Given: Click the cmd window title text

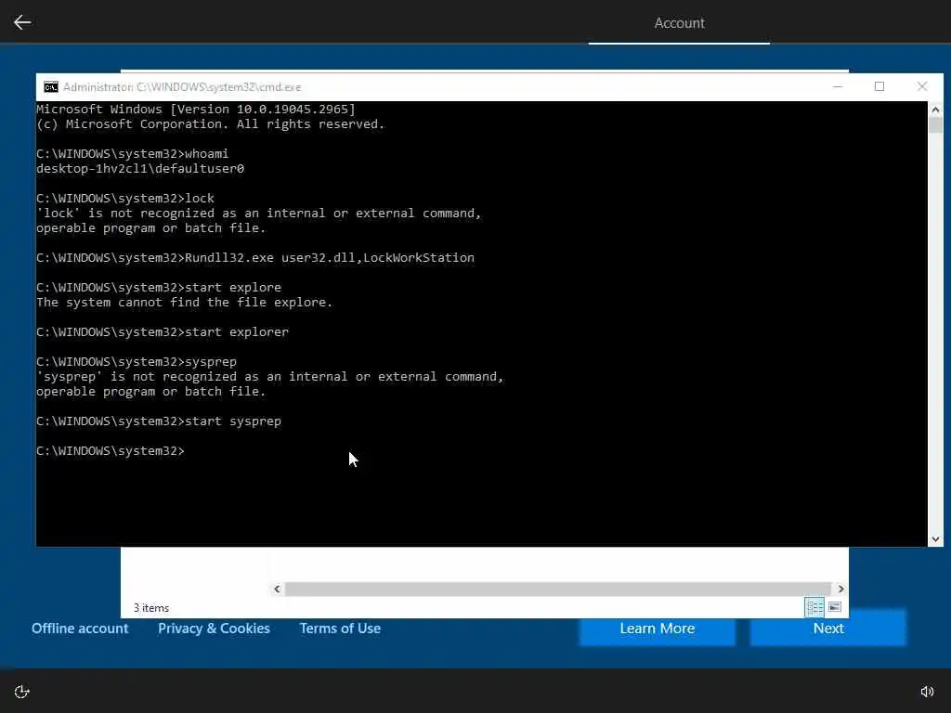Looking at the screenshot, I should click(x=182, y=87).
